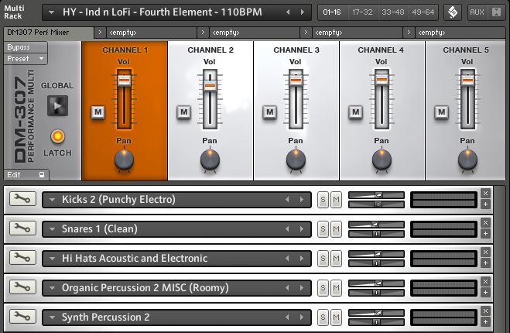This screenshot has width=510, height=333.
Task: Switch to instrument page 33-48
Action: point(393,12)
